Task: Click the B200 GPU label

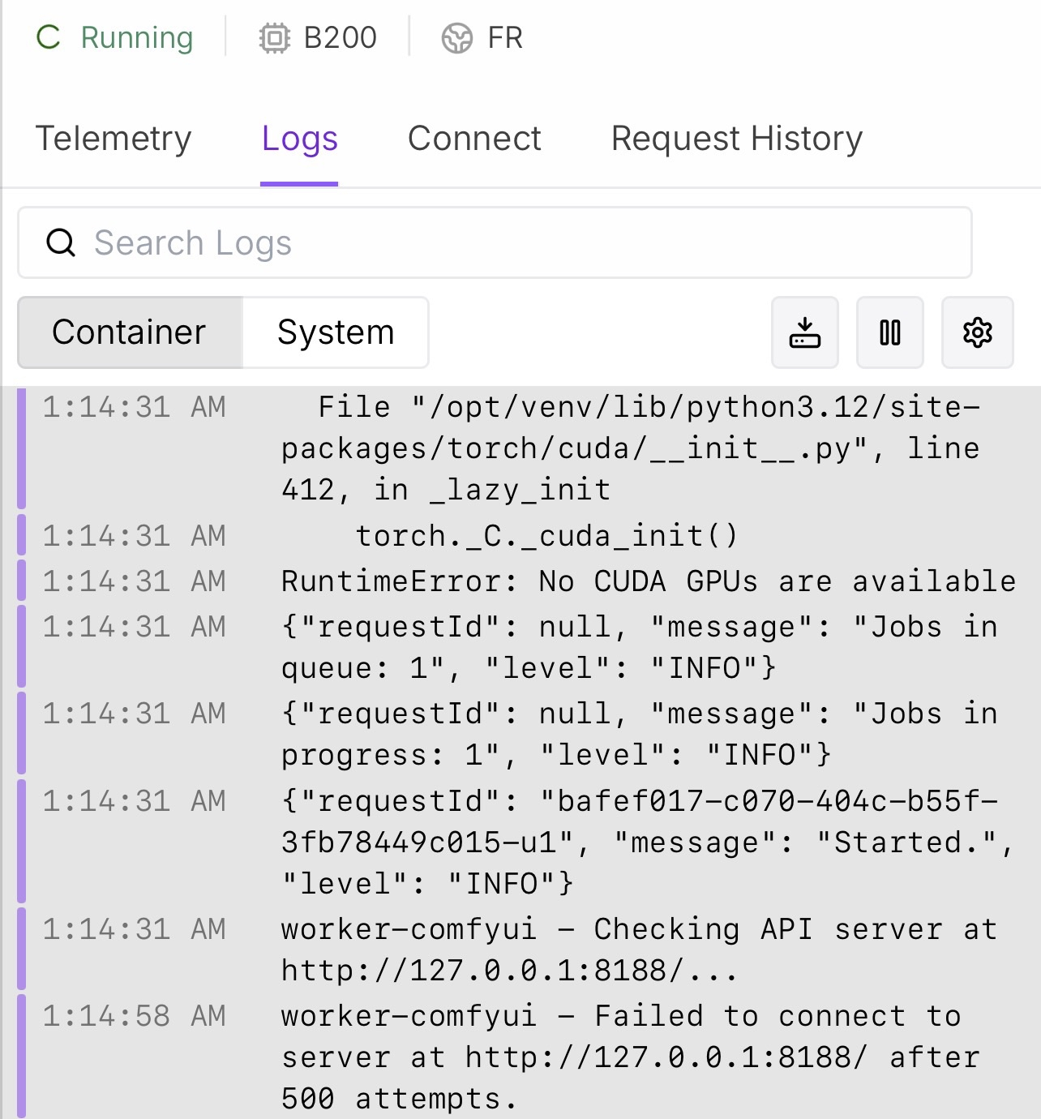Action: coord(340,38)
